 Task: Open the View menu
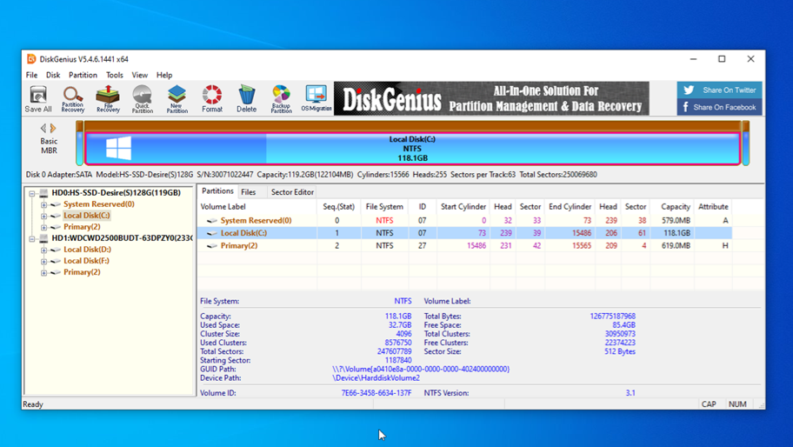(x=140, y=75)
